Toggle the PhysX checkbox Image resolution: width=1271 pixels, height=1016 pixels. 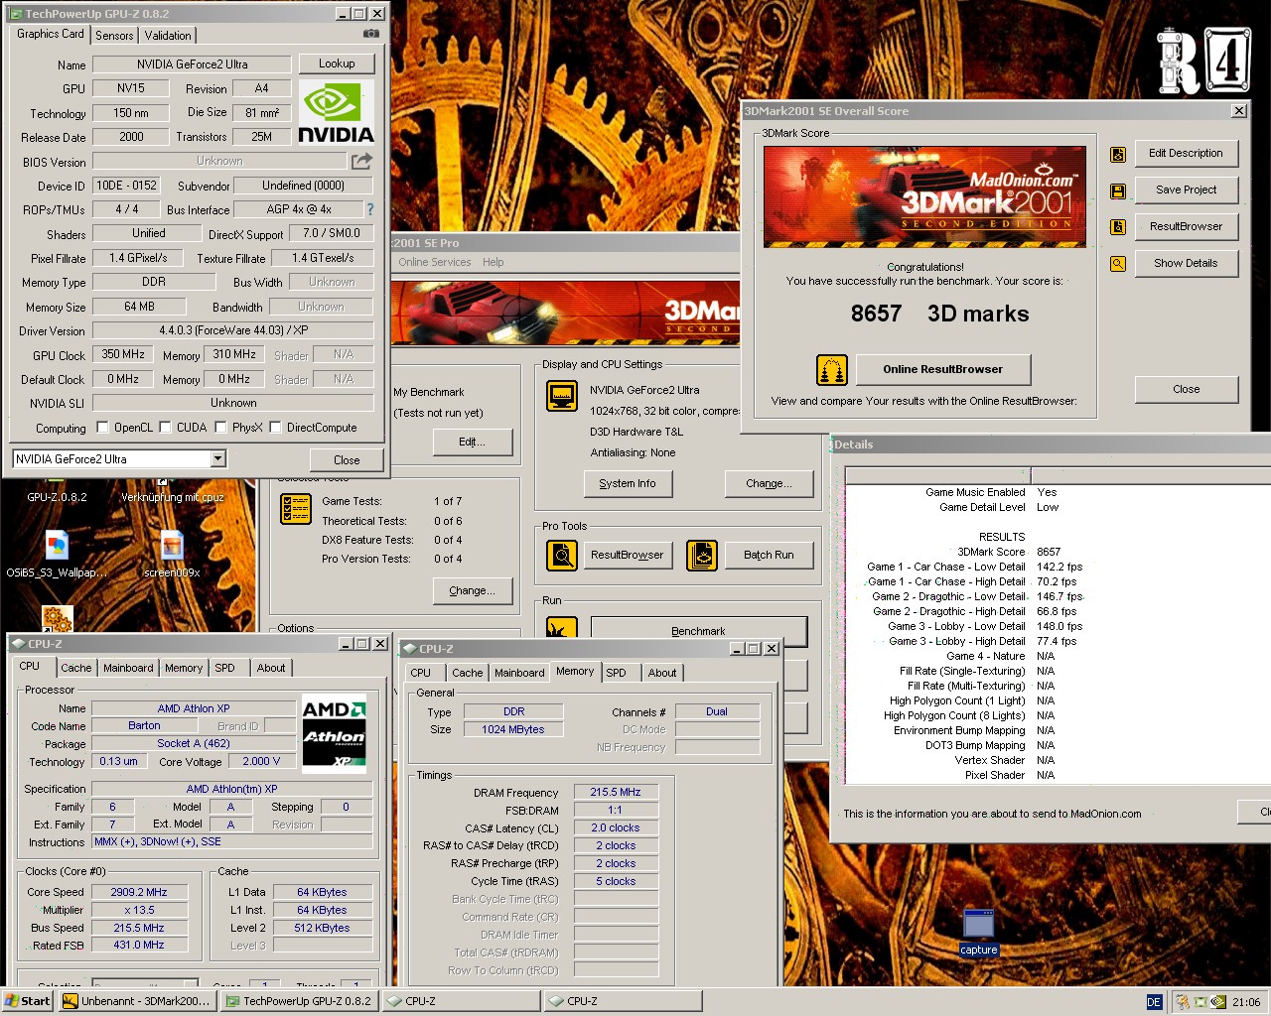click(220, 428)
